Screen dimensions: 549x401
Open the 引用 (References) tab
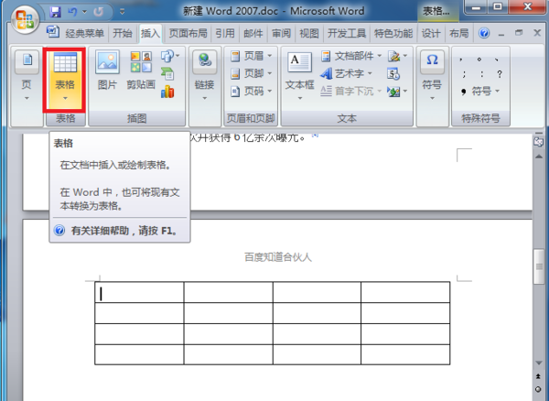225,34
